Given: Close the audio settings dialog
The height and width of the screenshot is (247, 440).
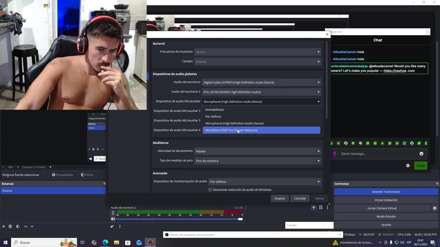Looking at the screenshot, I should click(x=327, y=34).
